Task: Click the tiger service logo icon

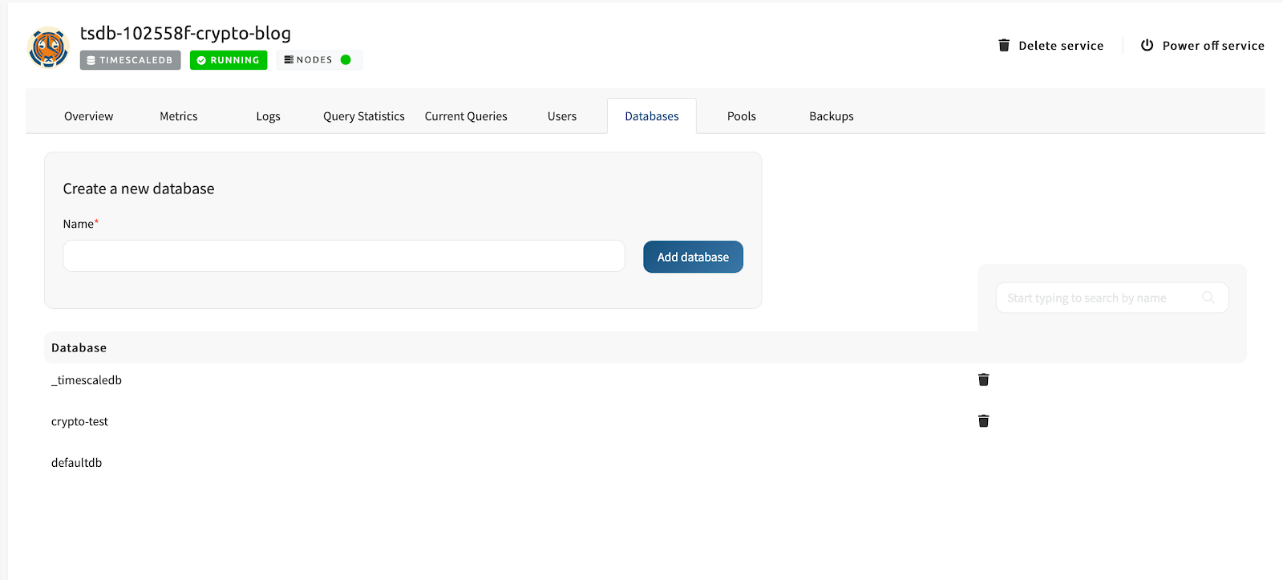Action: pos(48,47)
